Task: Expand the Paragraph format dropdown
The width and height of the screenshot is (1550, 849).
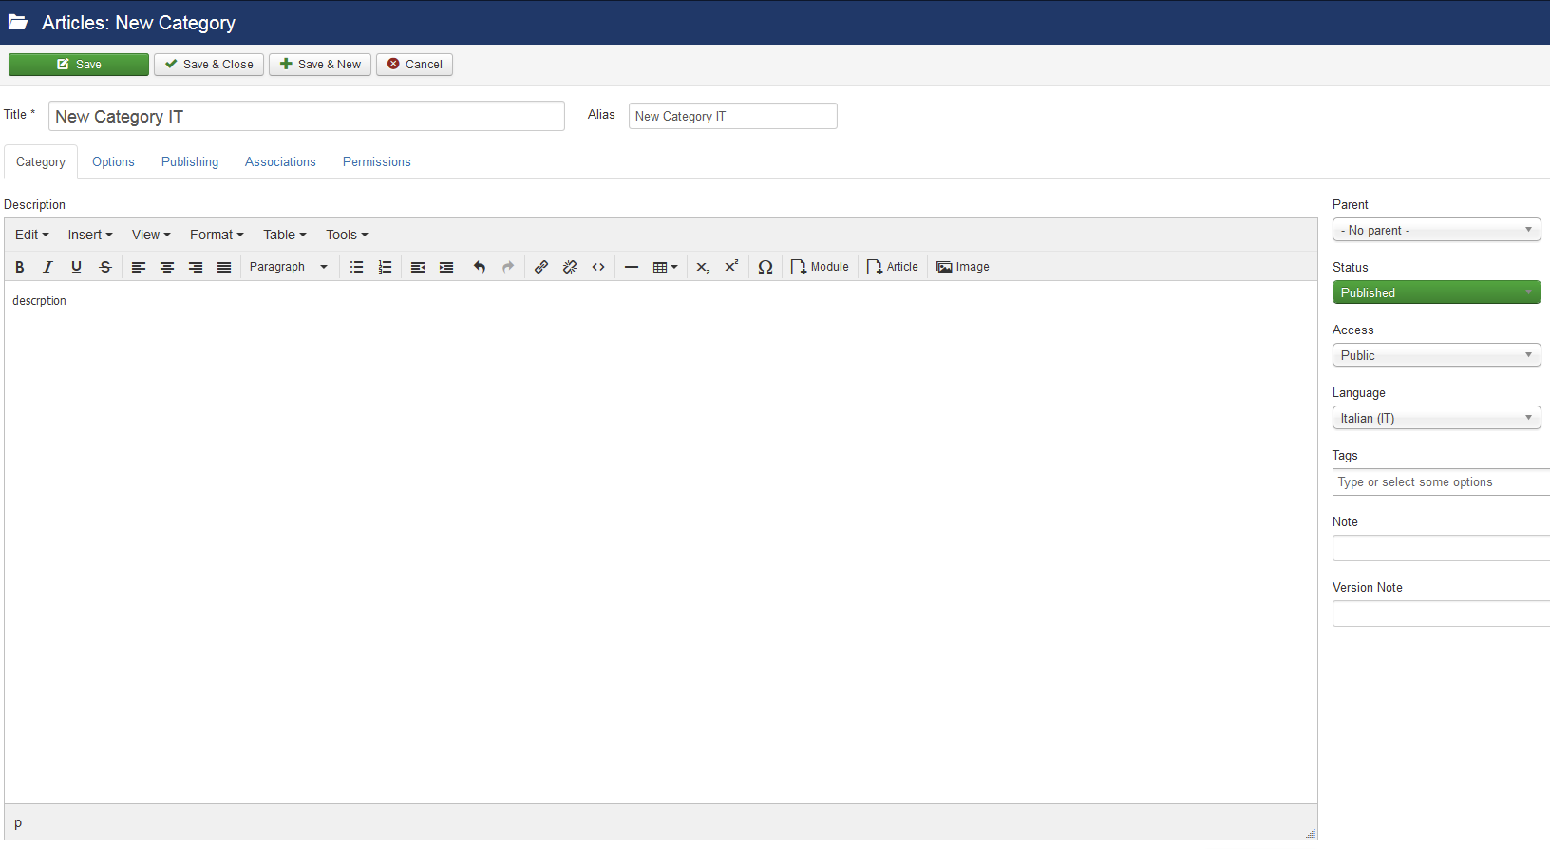Action: [289, 267]
